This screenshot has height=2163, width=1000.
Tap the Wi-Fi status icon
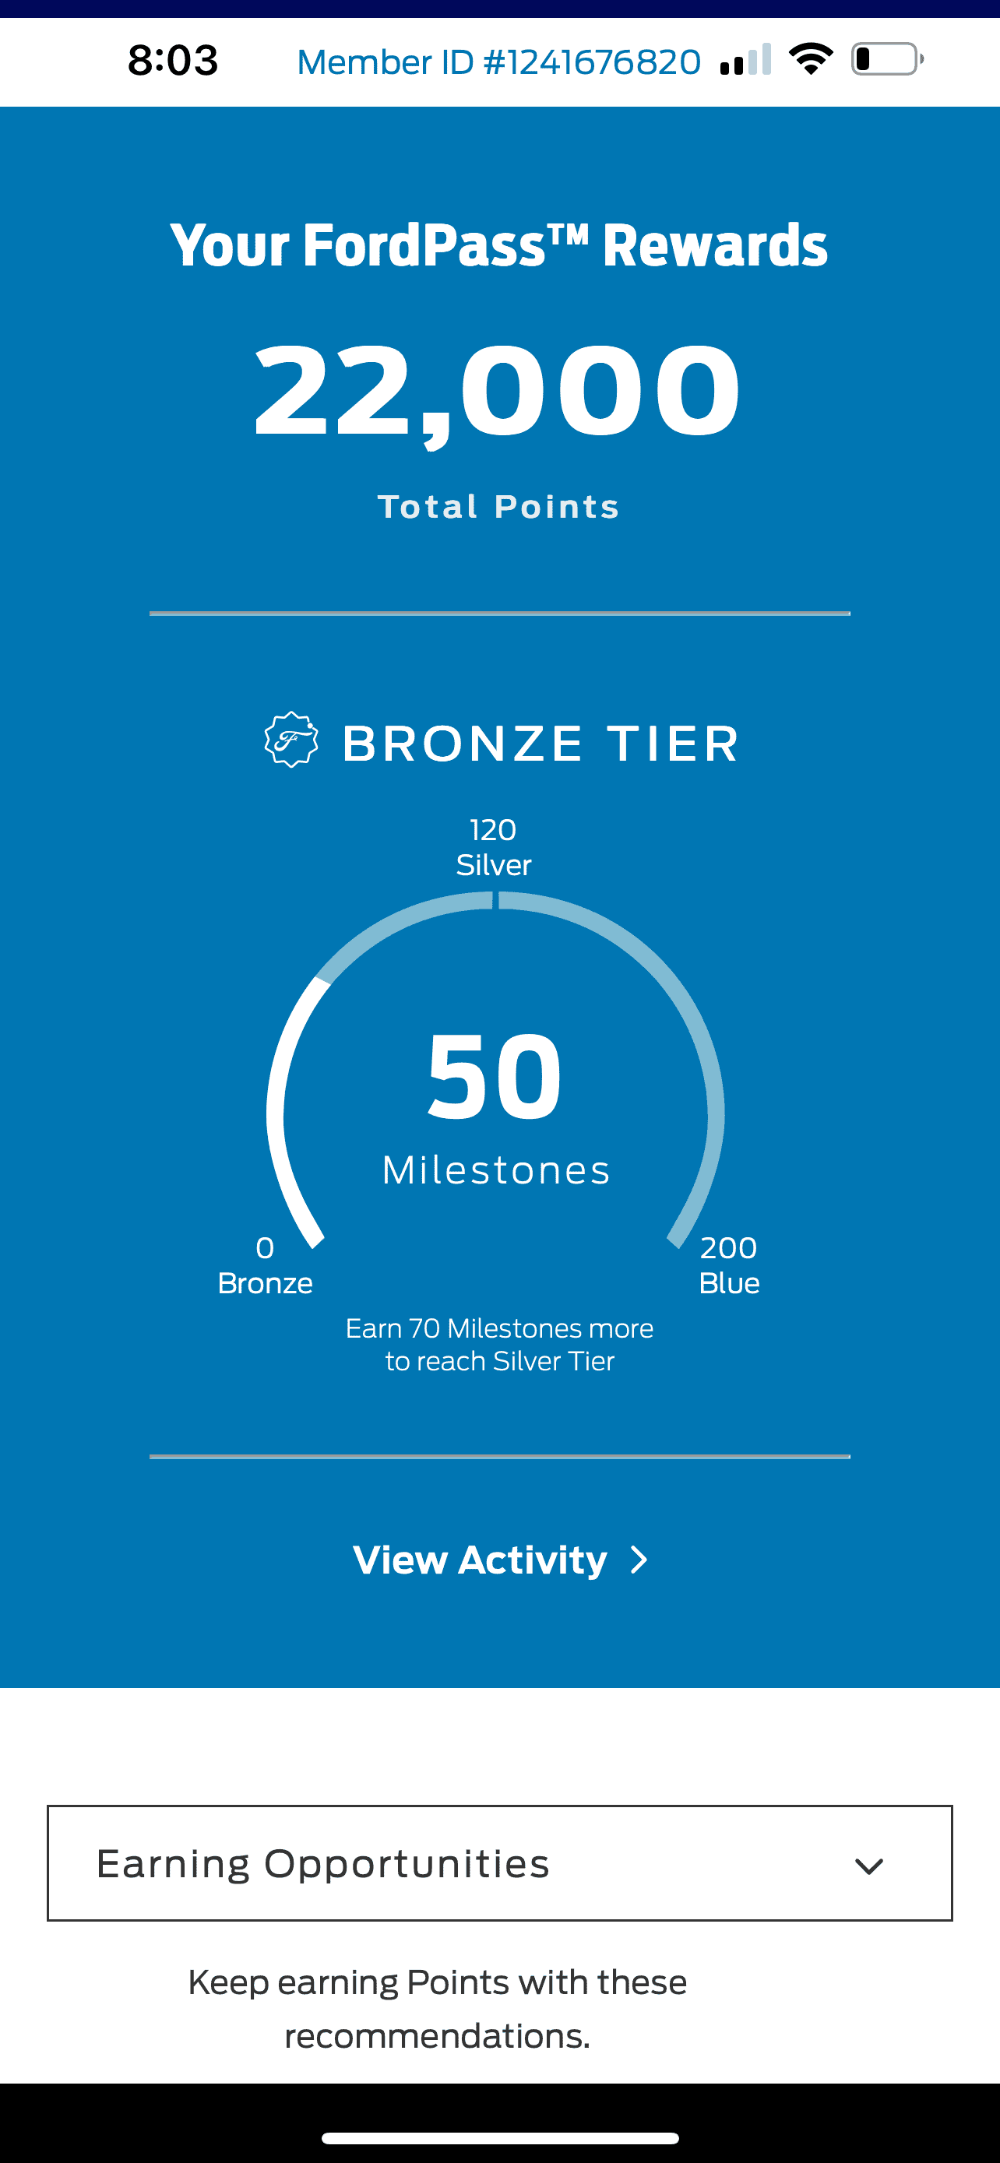coord(810,60)
